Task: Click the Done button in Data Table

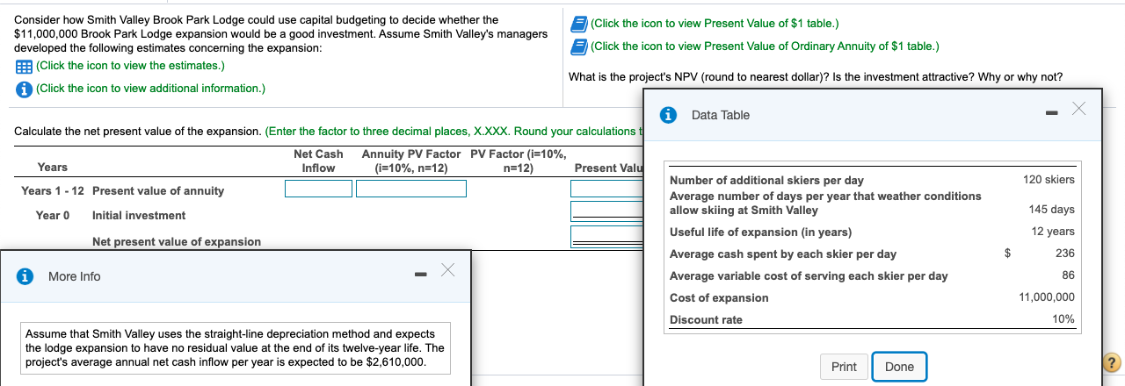Action: pos(899,367)
